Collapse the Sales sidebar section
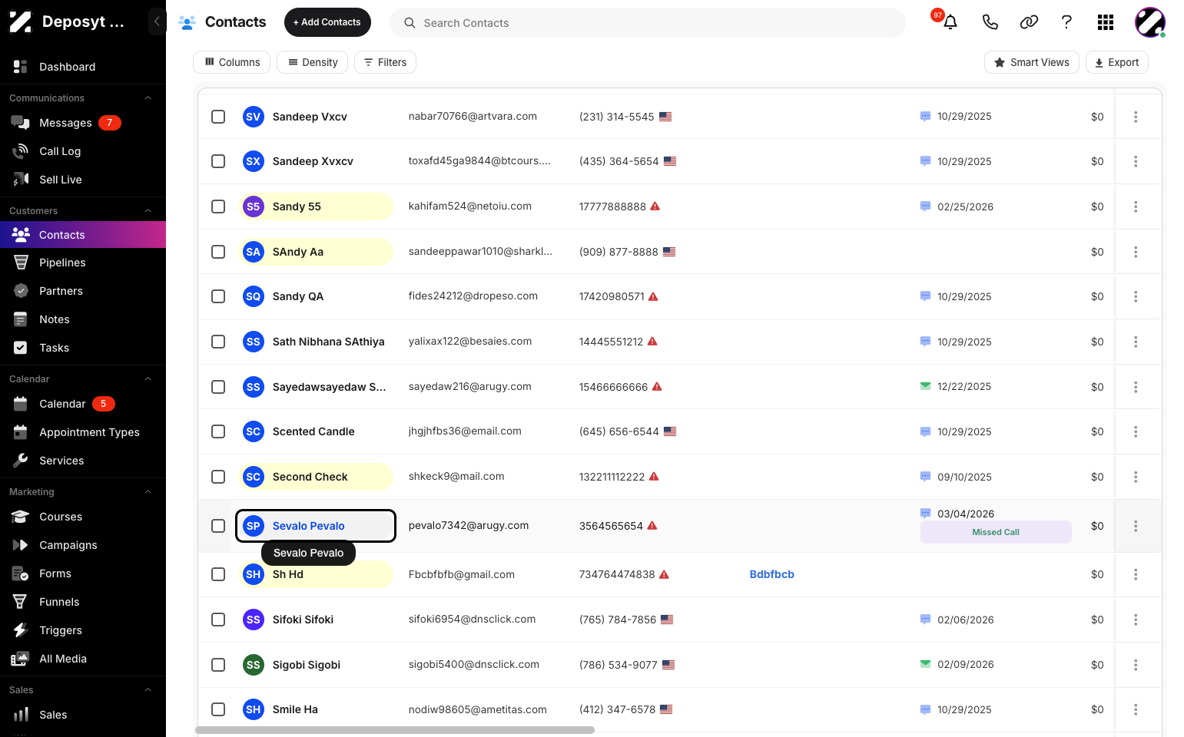 (x=148, y=690)
